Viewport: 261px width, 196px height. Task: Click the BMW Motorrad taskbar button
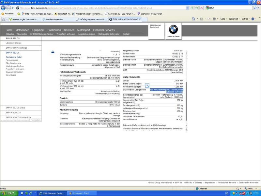click(x=52, y=193)
